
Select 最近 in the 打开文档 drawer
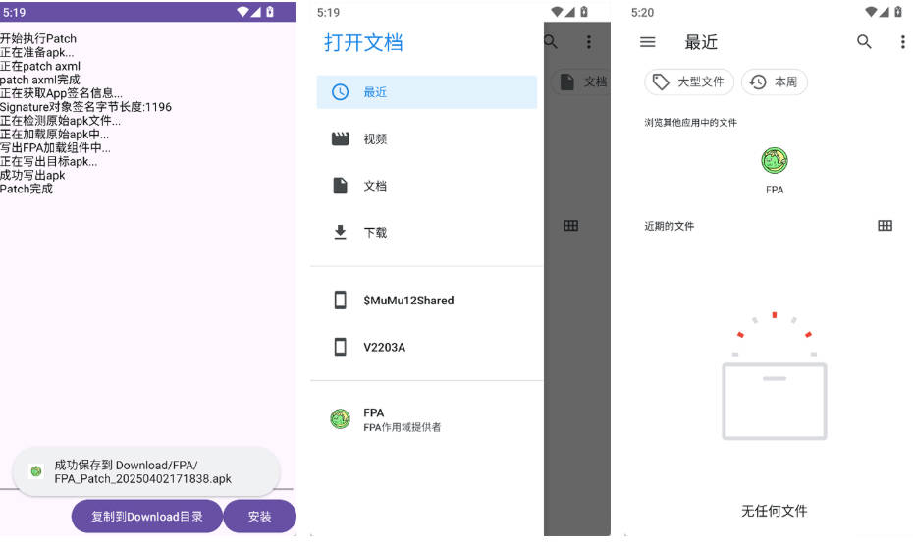(x=427, y=92)
